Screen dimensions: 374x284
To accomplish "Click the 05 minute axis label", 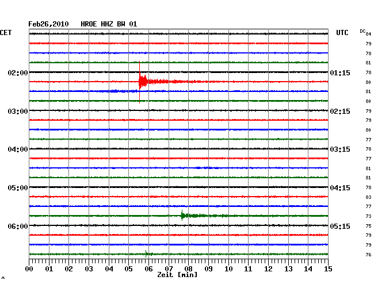I will coord(128,268).
